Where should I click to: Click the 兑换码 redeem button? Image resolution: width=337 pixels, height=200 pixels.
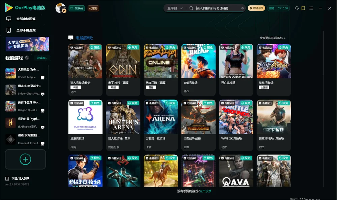pos(77,8)
